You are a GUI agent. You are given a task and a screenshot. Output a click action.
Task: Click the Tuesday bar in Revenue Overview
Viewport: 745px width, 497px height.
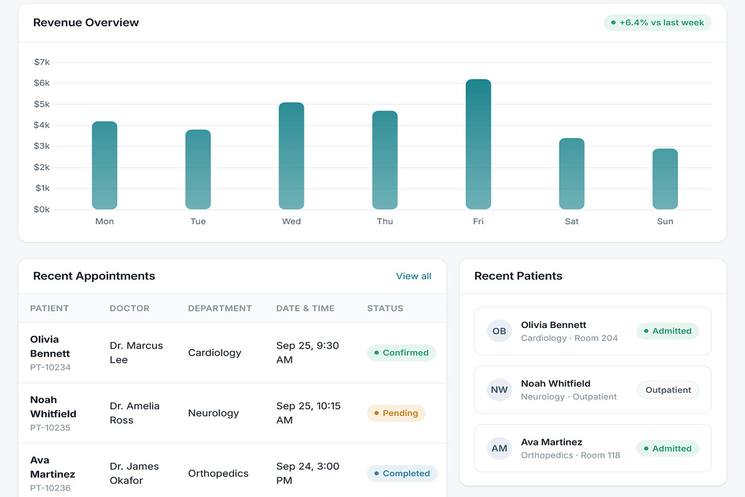coord(198,170)
